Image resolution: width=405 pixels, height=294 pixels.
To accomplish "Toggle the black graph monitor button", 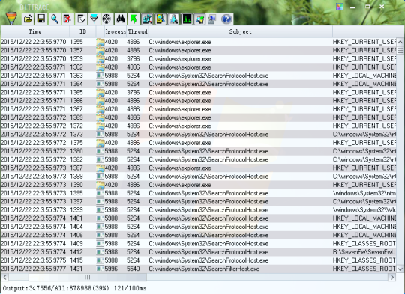I will click(x=187, y=19).
